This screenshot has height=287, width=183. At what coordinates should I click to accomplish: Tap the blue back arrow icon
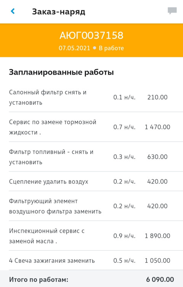click(x=13, y=11)
